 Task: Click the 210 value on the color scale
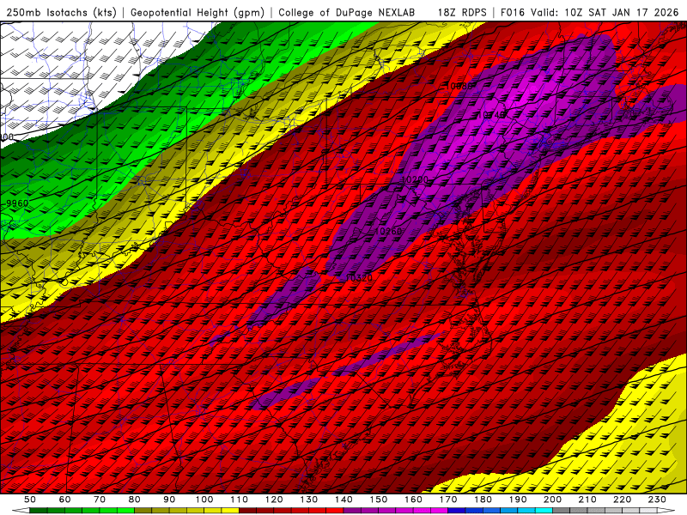(587, 500)
